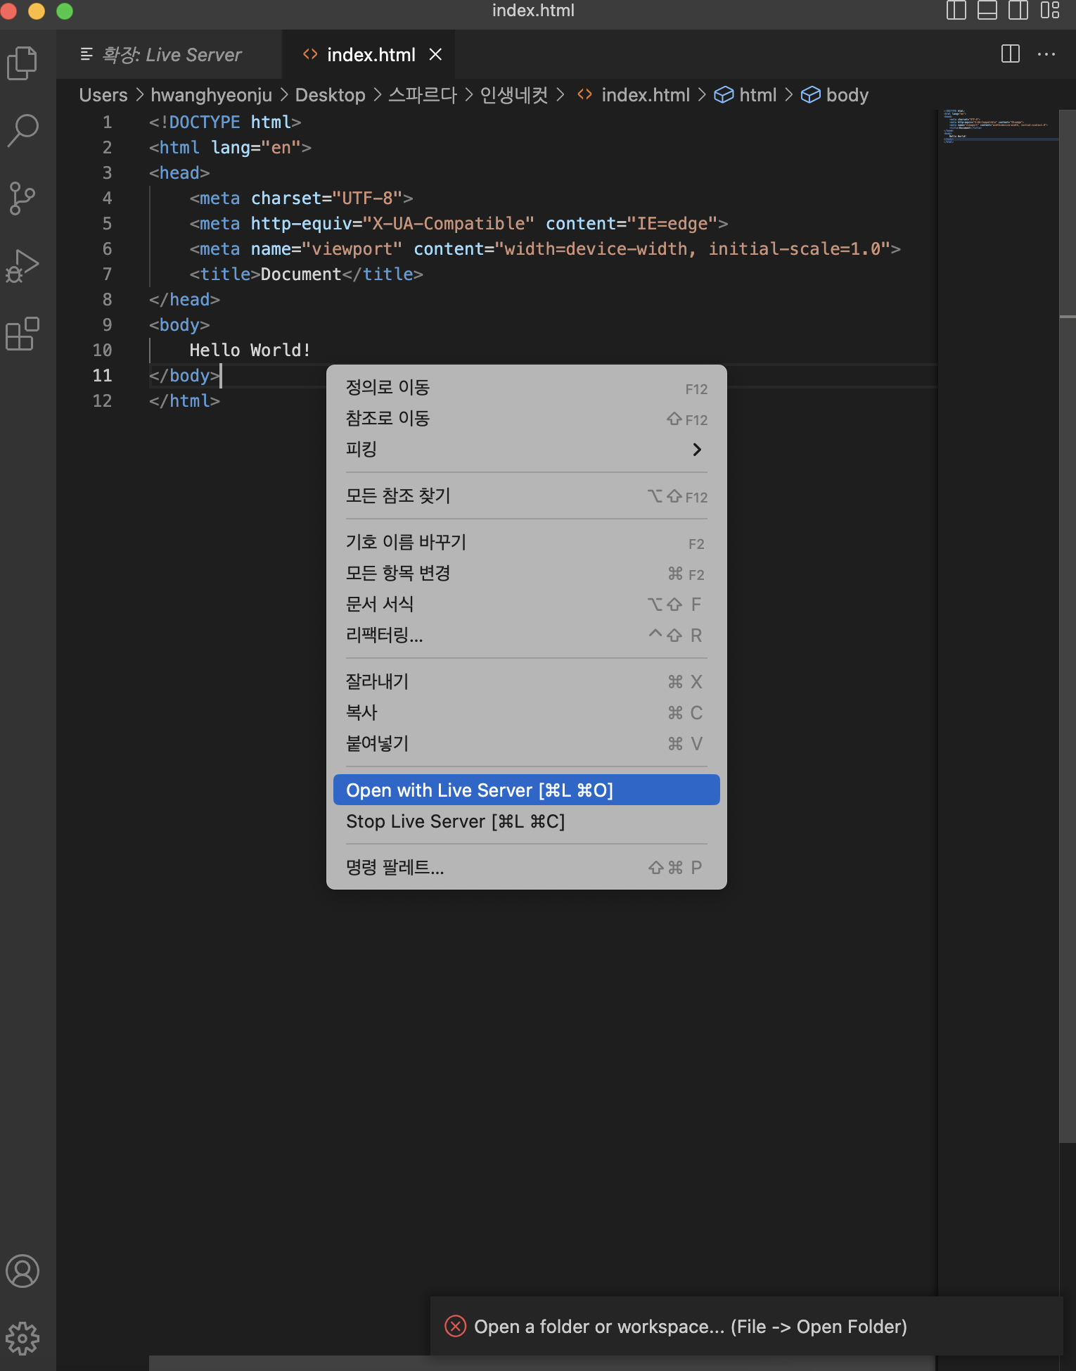Open the Customize Layout icon
Image resolution: width=1076 pixels, height=1371 pixels.
click(1050, 11)
